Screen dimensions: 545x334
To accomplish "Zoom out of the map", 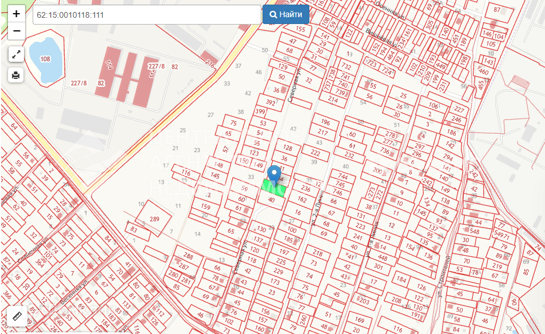I will [17, 31].
